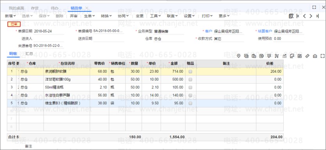Screen dimensions: 326x150
Task: Go to previous record arrow
Action: click(x=304, y=16)
